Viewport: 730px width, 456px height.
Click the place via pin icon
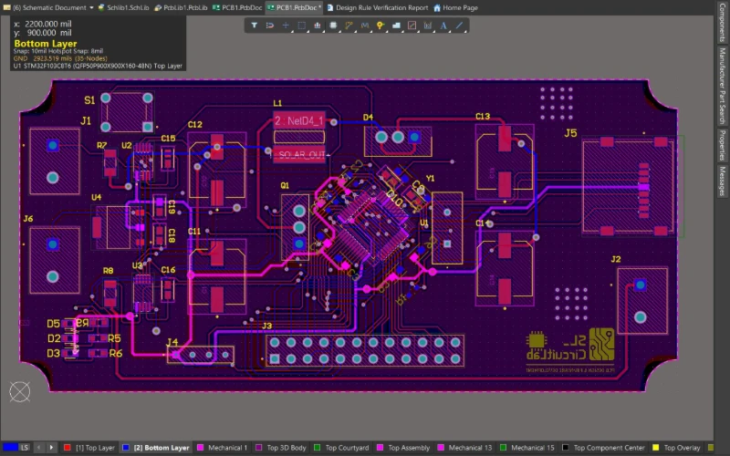pyautogui.click(x=380, y=26)
